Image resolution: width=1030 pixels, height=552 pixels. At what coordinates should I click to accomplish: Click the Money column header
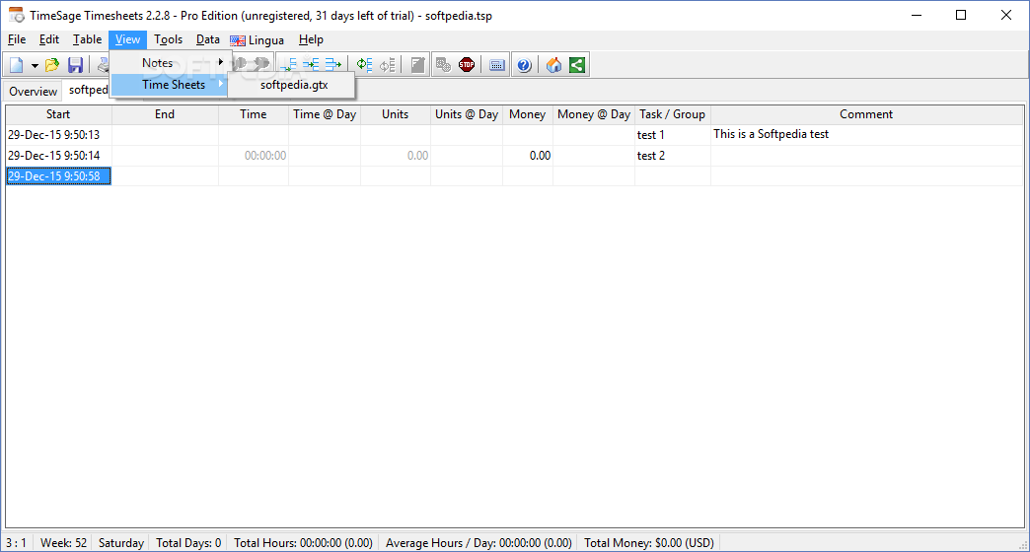(x=528, y=114)
